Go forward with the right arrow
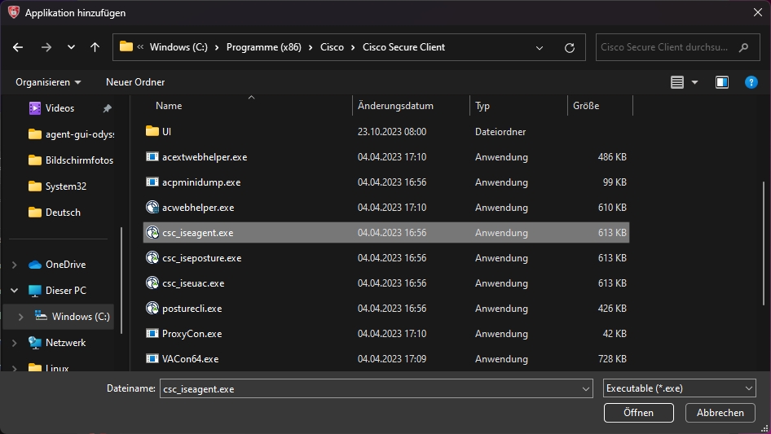This screenshot has width=771, height=434. [x=46, y=47]
